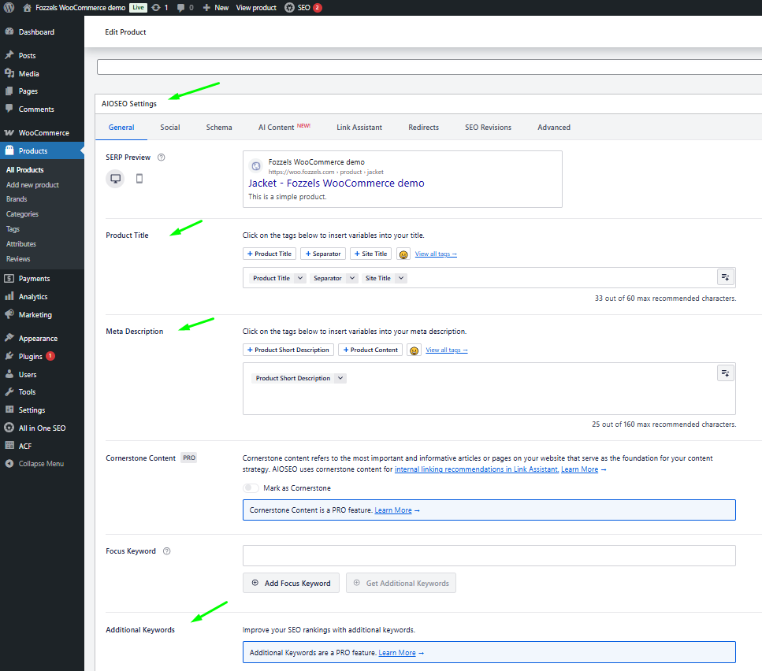762x671 pixels.
Task: Open the New menu in admin bar
Action: tap(216, 8)
